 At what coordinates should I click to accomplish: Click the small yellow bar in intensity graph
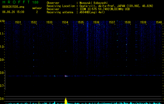coord(39,103)
